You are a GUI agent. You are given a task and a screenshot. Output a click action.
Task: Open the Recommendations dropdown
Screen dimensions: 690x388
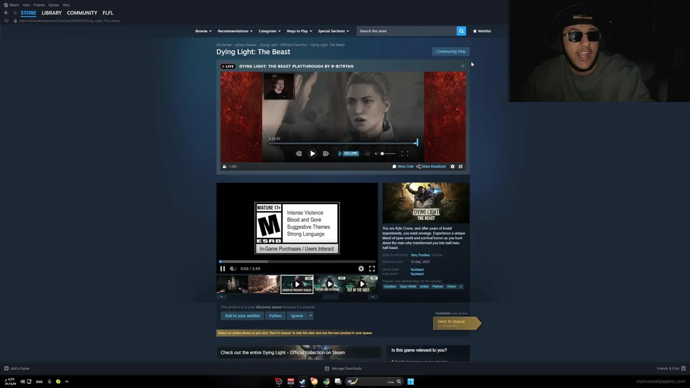235,31
